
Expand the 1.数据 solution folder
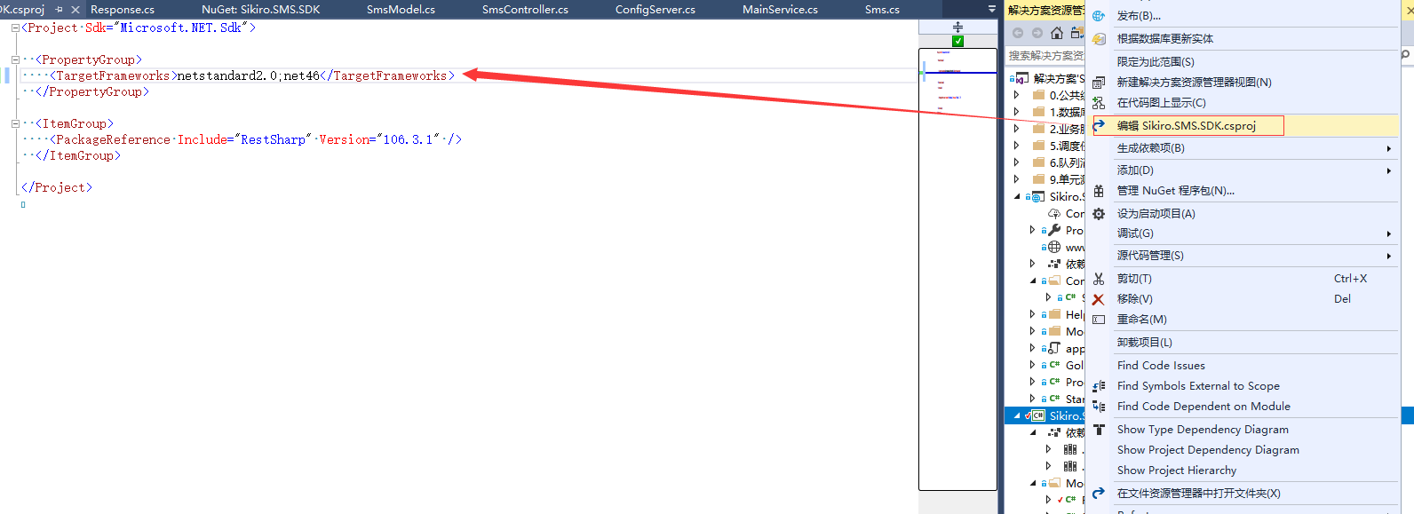[x=1017, y=112]
